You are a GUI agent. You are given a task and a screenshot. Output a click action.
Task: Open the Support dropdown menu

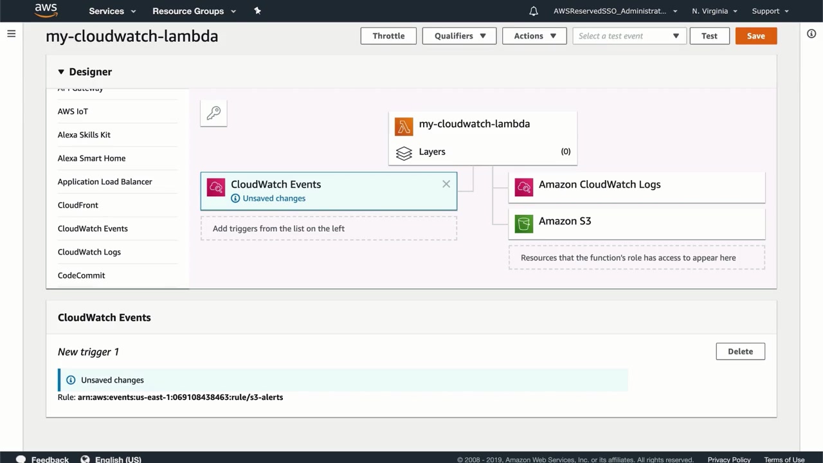click(770, 11)
